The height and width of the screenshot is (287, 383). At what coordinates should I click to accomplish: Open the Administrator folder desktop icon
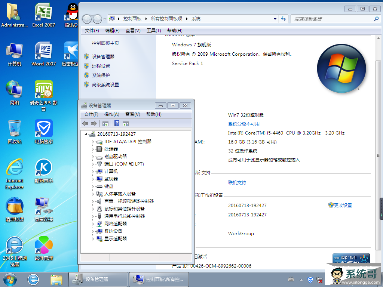pyautogui.click(x=15, y=15)
